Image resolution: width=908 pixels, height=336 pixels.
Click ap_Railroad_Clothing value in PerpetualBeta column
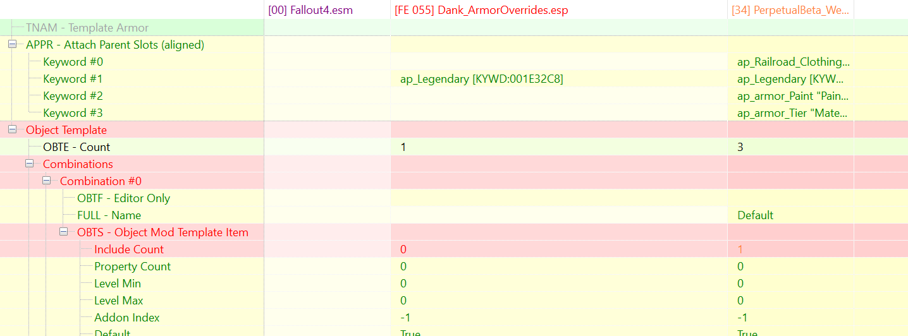point(794,62)
